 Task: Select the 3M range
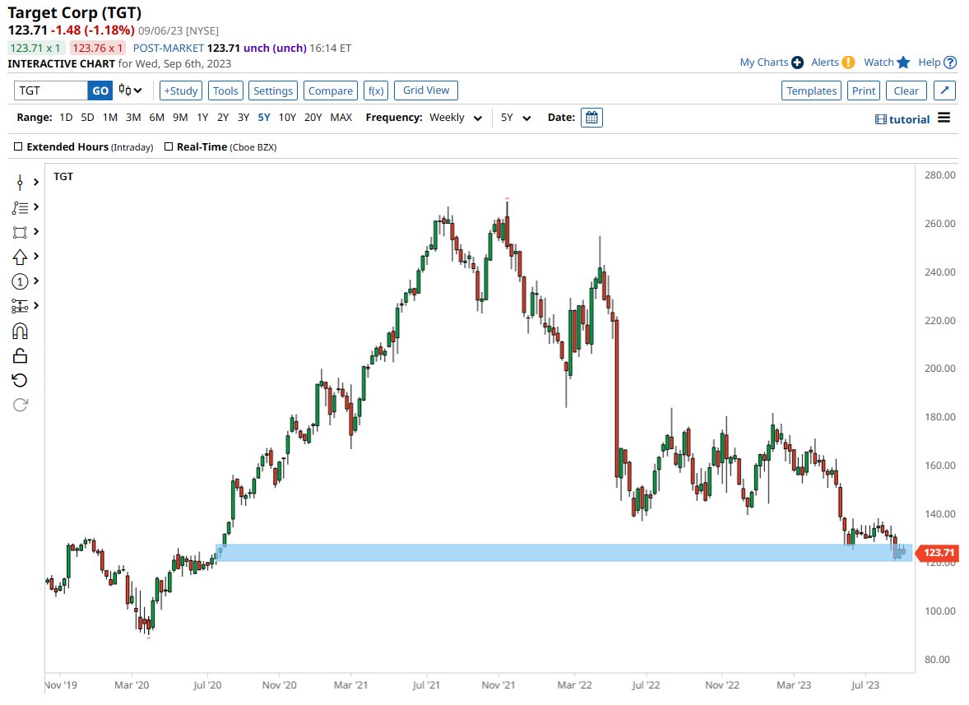tap(133, 118)
